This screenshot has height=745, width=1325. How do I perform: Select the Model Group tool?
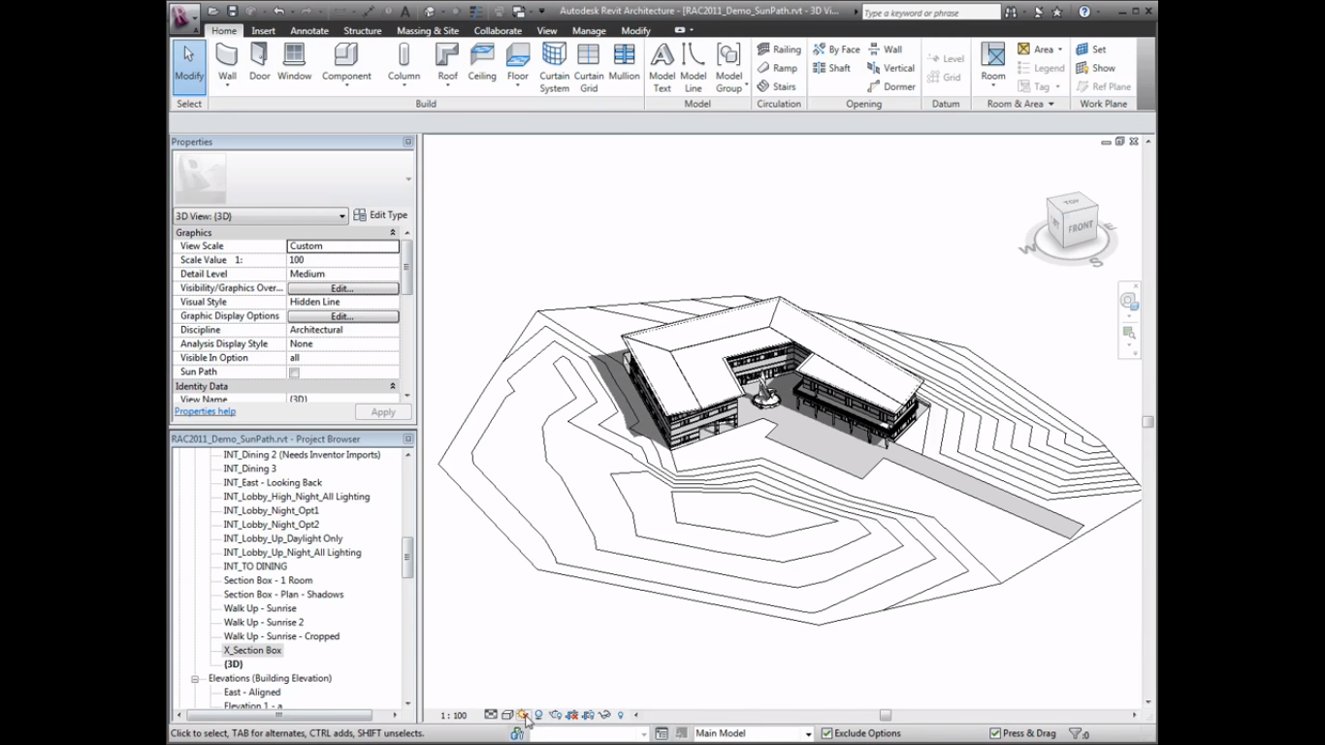[x=728, y=68]
